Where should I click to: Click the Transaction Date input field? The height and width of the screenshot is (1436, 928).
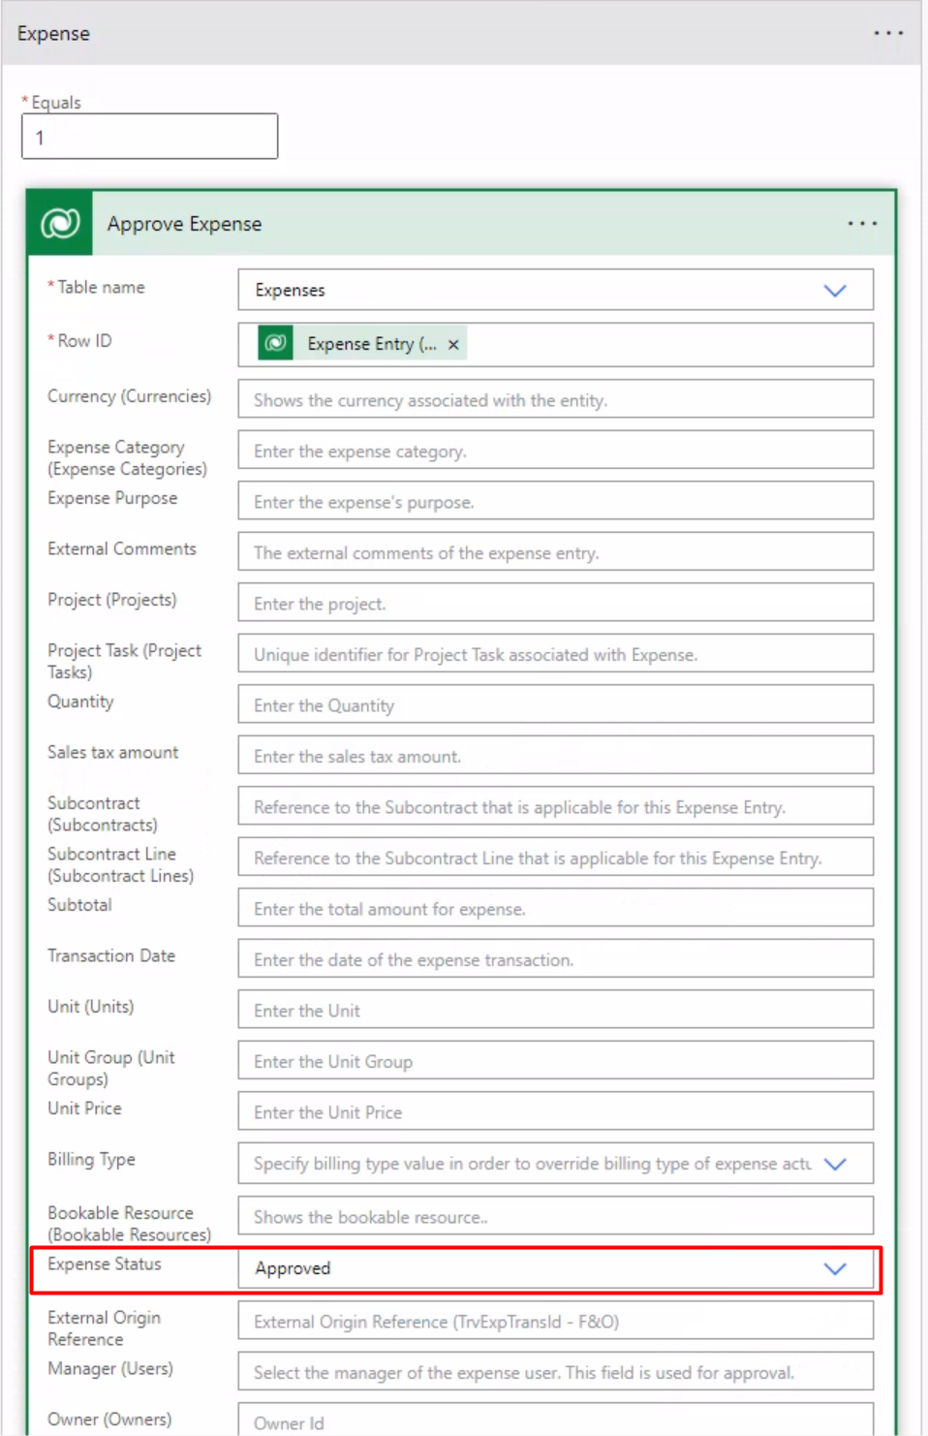tap(556, 959)
